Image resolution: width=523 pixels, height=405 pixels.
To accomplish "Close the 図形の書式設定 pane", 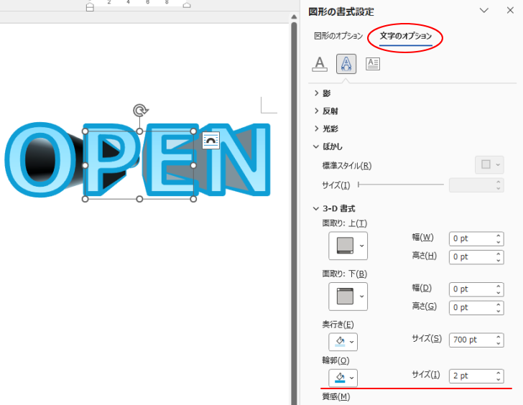I will tap(510, 10).
